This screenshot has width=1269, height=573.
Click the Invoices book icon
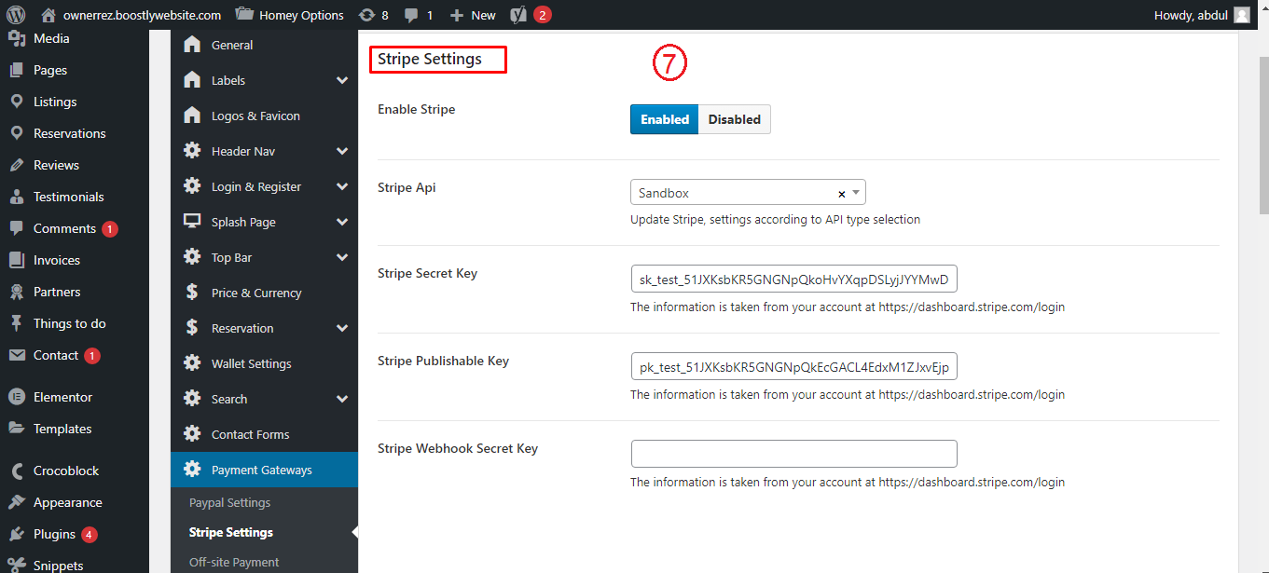pos(16,260)
